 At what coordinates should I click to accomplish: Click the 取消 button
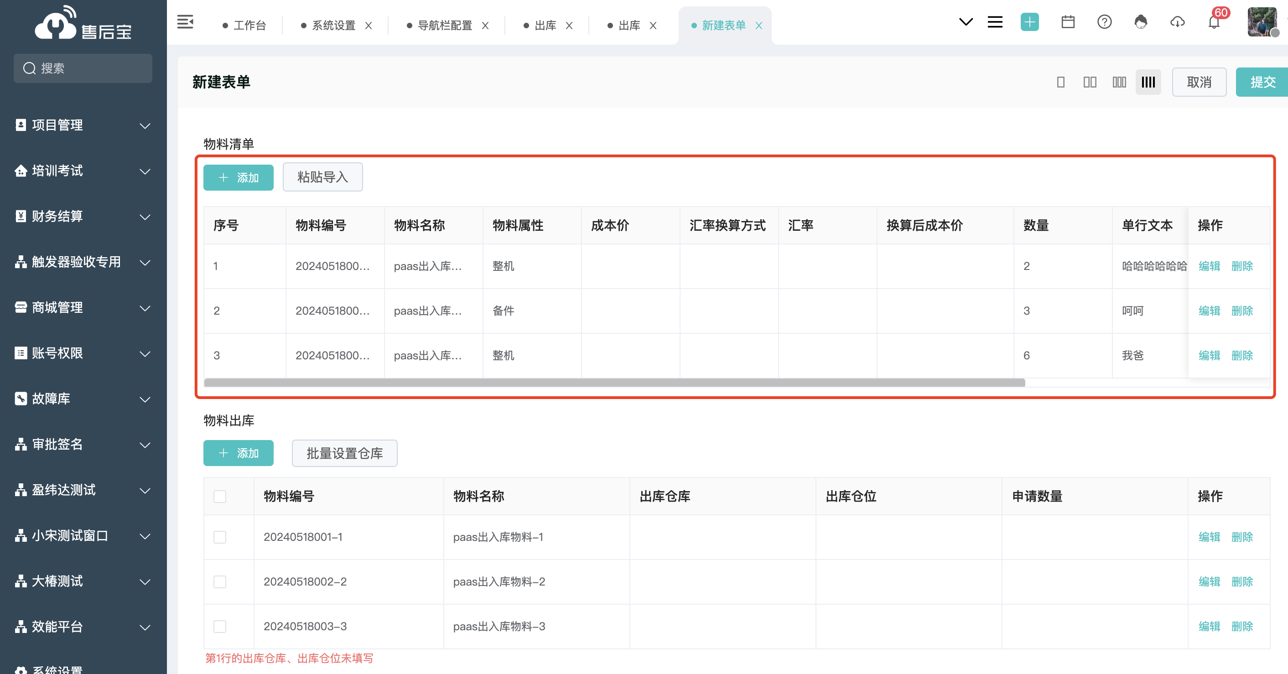tap(1199, 82)
